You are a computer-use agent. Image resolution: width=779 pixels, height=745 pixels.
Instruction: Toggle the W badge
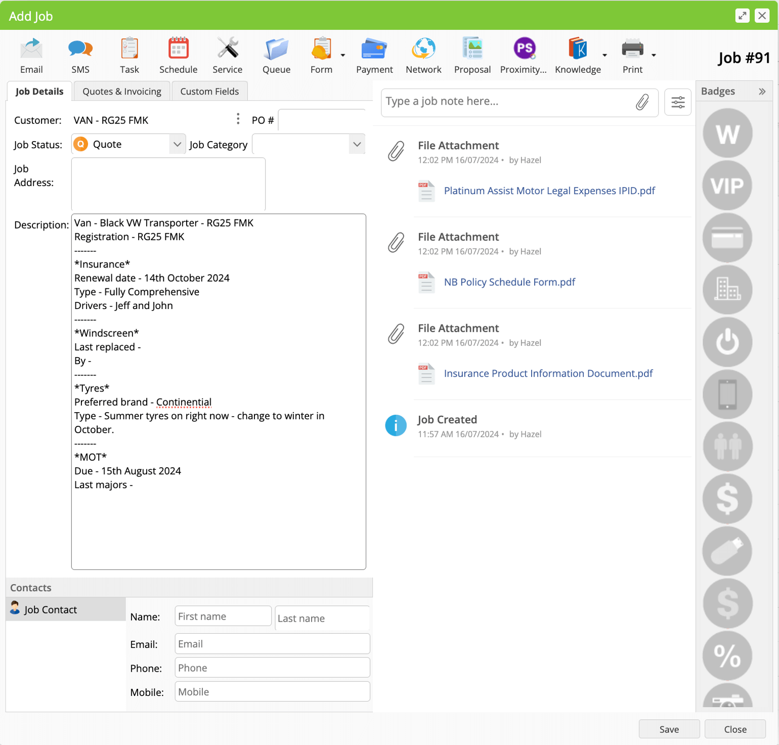pyautogui.click(x=727, y=134)
